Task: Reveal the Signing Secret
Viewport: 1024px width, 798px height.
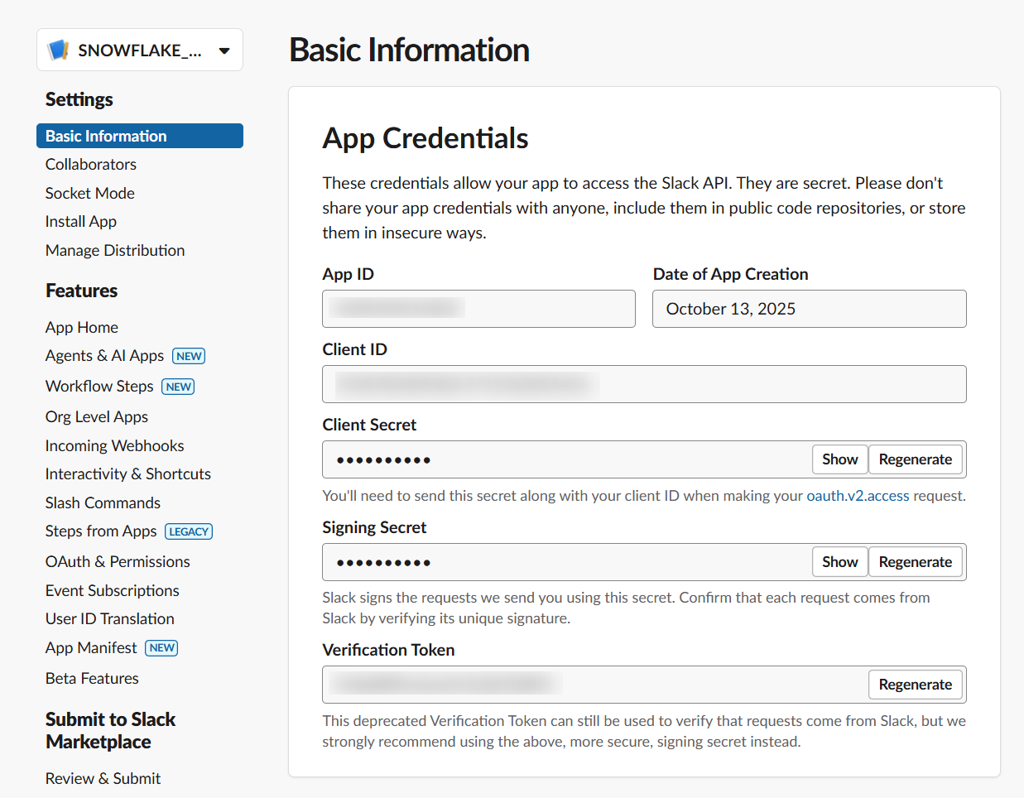Action: point(839,562)
